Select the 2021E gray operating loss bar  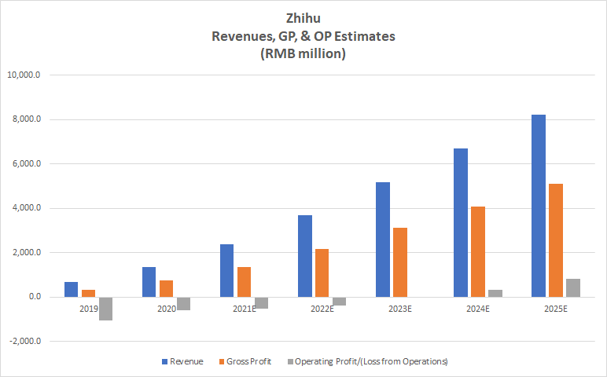[x=261, y=302]
